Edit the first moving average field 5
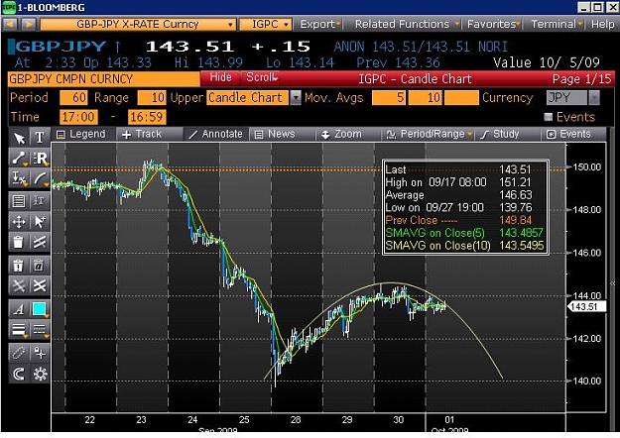 click(389, 97)
